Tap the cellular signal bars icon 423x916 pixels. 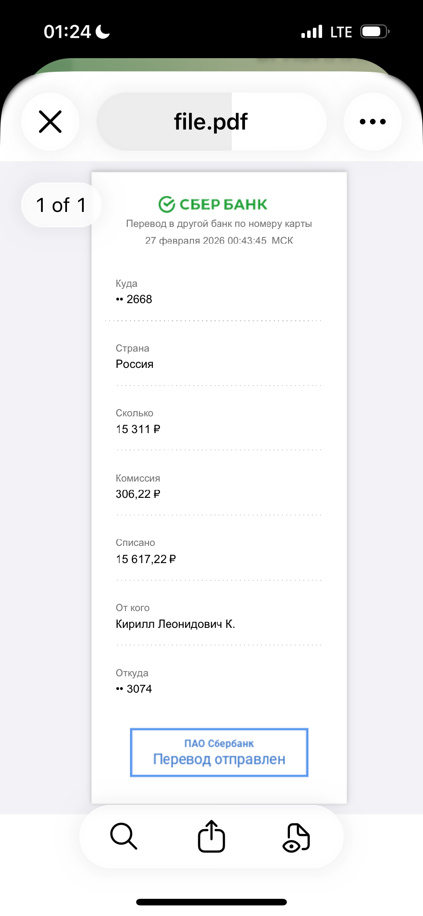[x=312, y=32]
